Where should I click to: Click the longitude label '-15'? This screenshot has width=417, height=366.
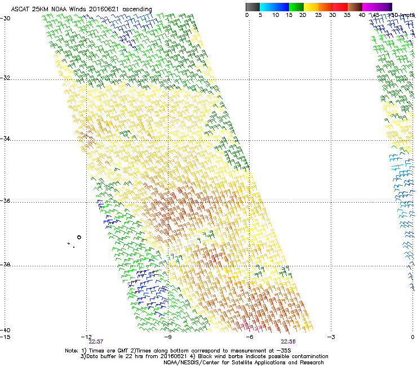click(x=5, y=337)
